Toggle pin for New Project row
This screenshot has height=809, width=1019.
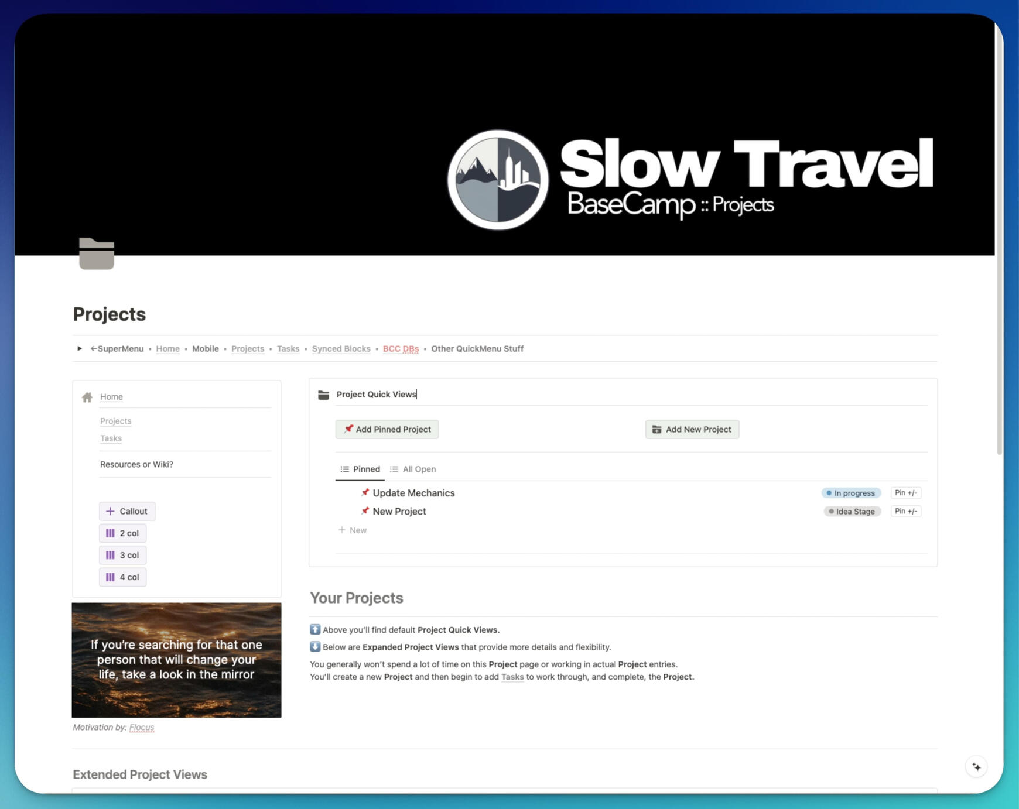point(905,511)
